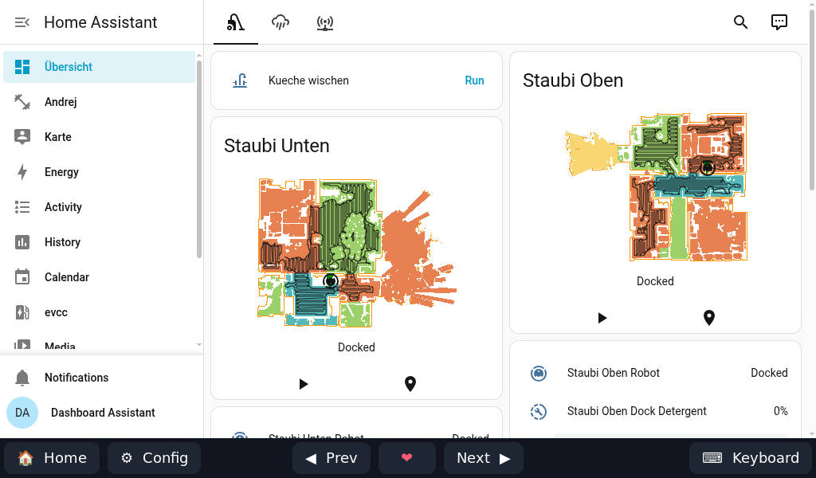The width and height of the screenshot is (816, 478).
Task: Click the Dock Detergent 0% value
Action: pyautogui.click(x=781, y=411)
